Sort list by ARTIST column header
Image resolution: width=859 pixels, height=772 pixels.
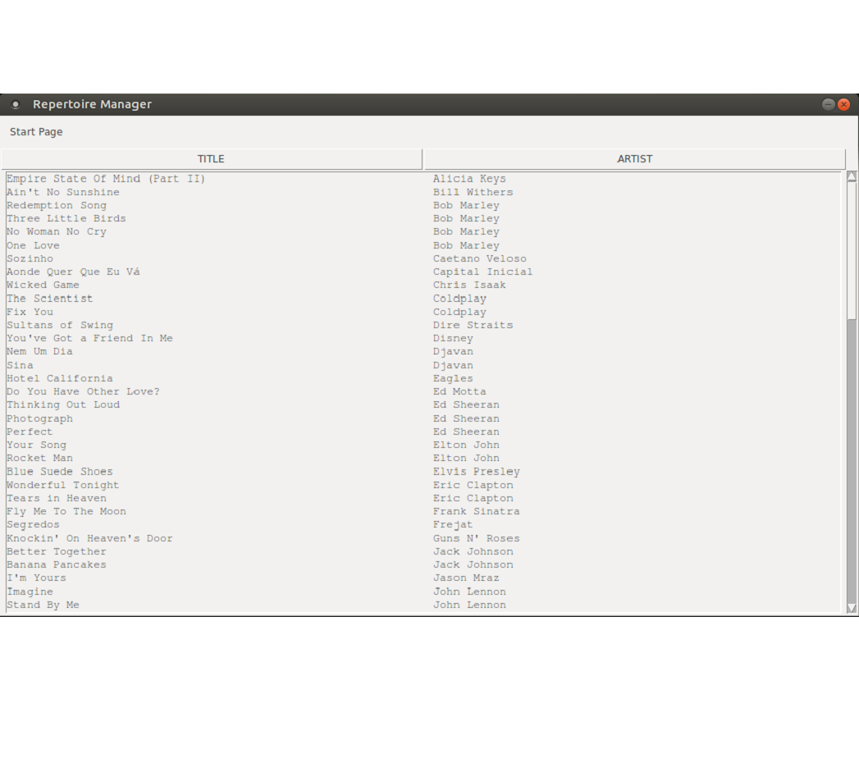point(634,159)
